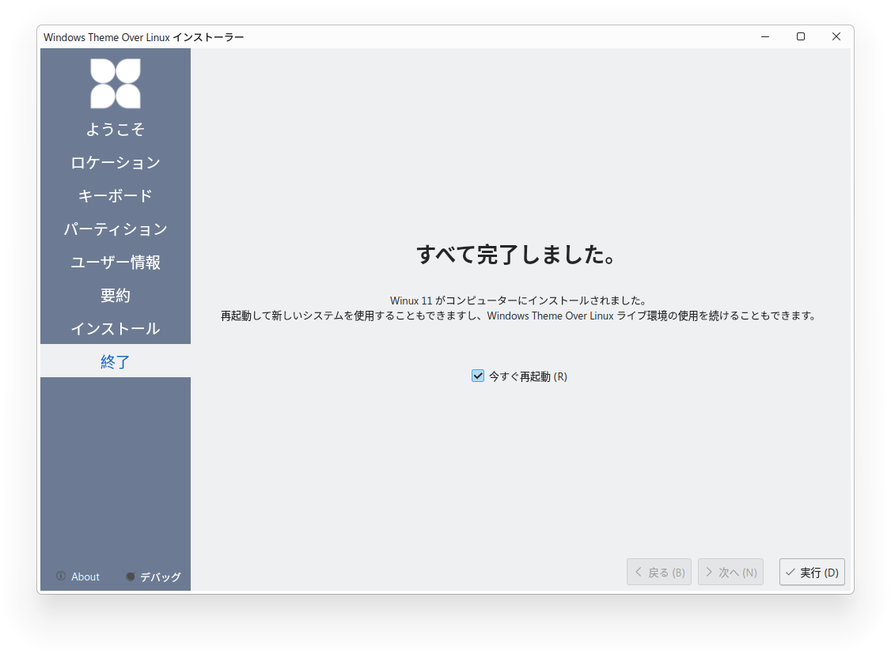Click the window title Windows Theme Over Linux インストーラー
Screen dimensions: 891x654
pyautogui.click(x=144, y=37)
